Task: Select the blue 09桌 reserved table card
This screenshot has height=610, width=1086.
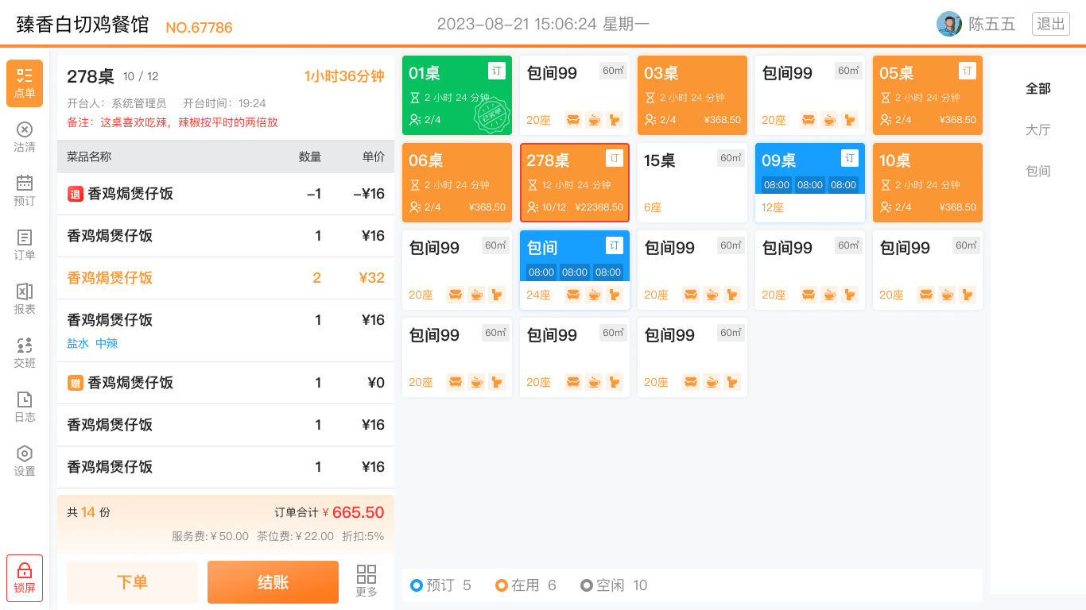Action: coord(809,183)
